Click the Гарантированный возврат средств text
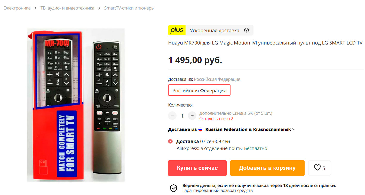 coord(217,191)
